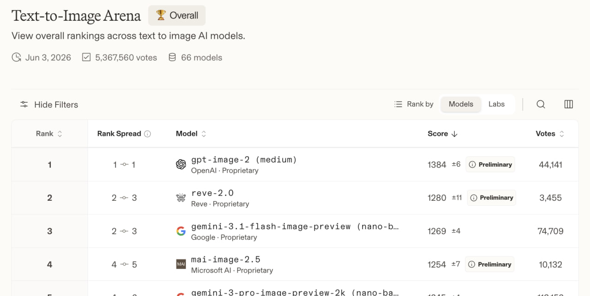Screen dimensions: 590x296
Task: Sort by the Rank column arrows
Action: coord(59,134)
